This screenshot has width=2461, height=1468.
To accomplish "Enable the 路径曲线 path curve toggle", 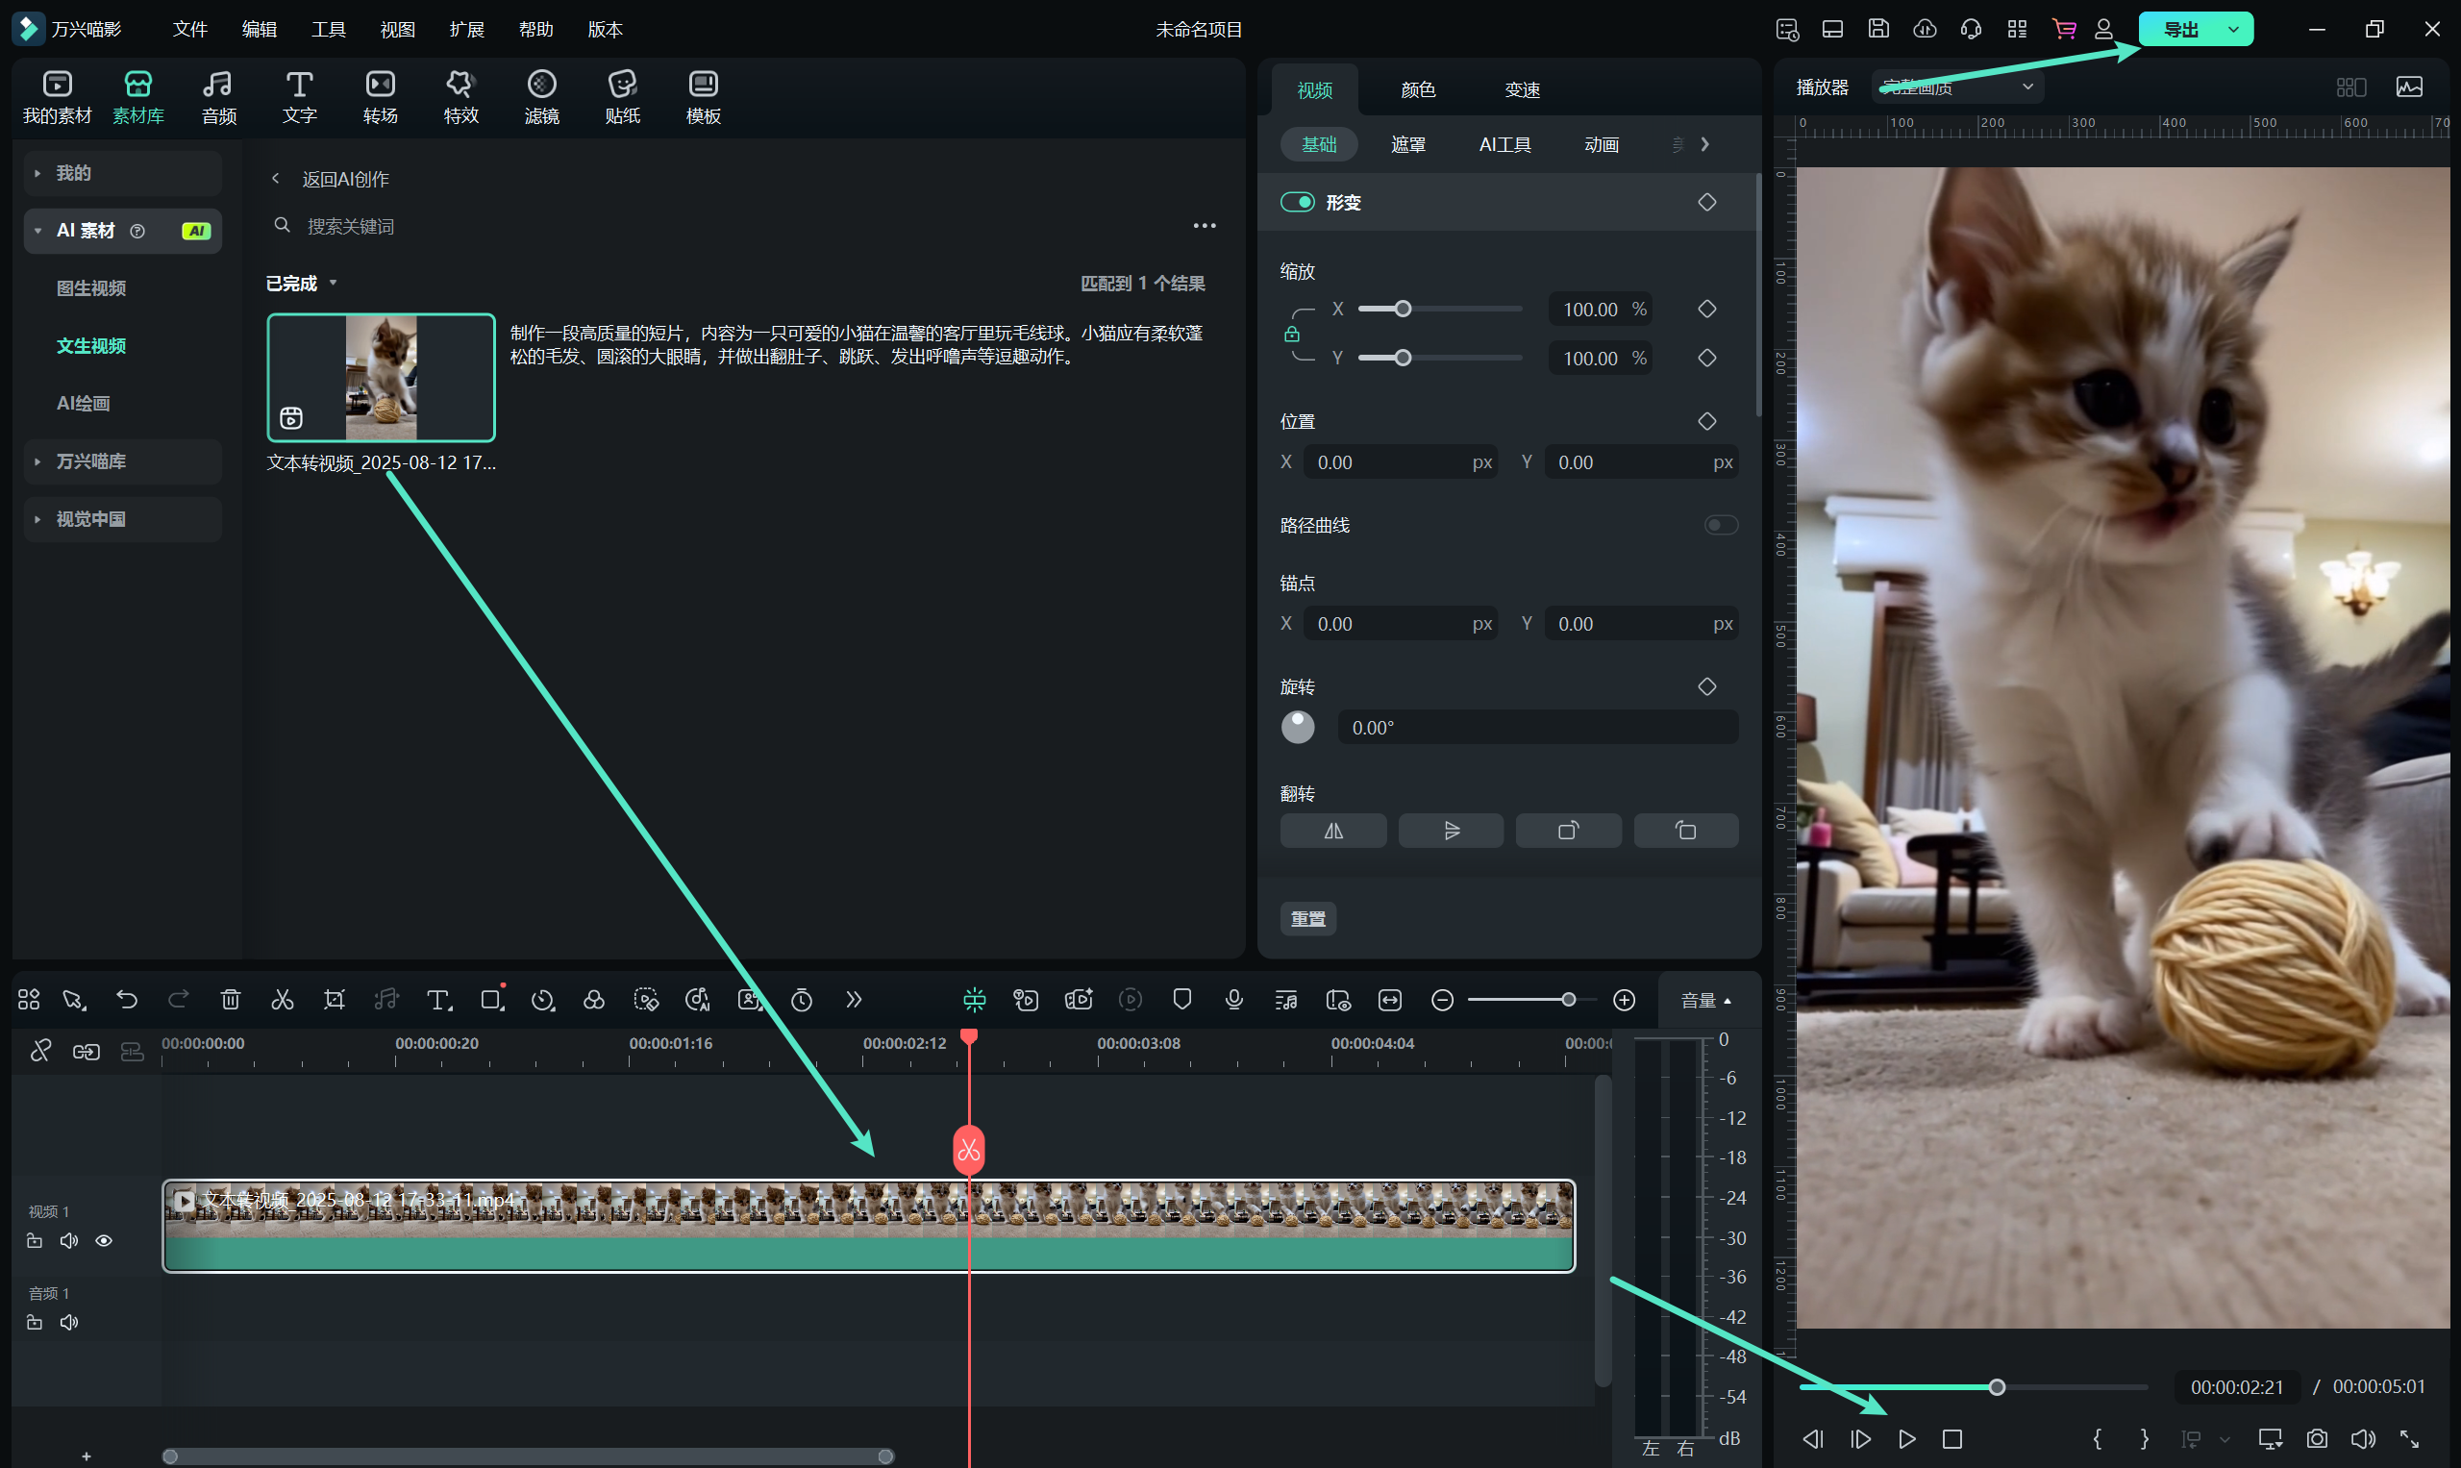I will [1720, 525].
